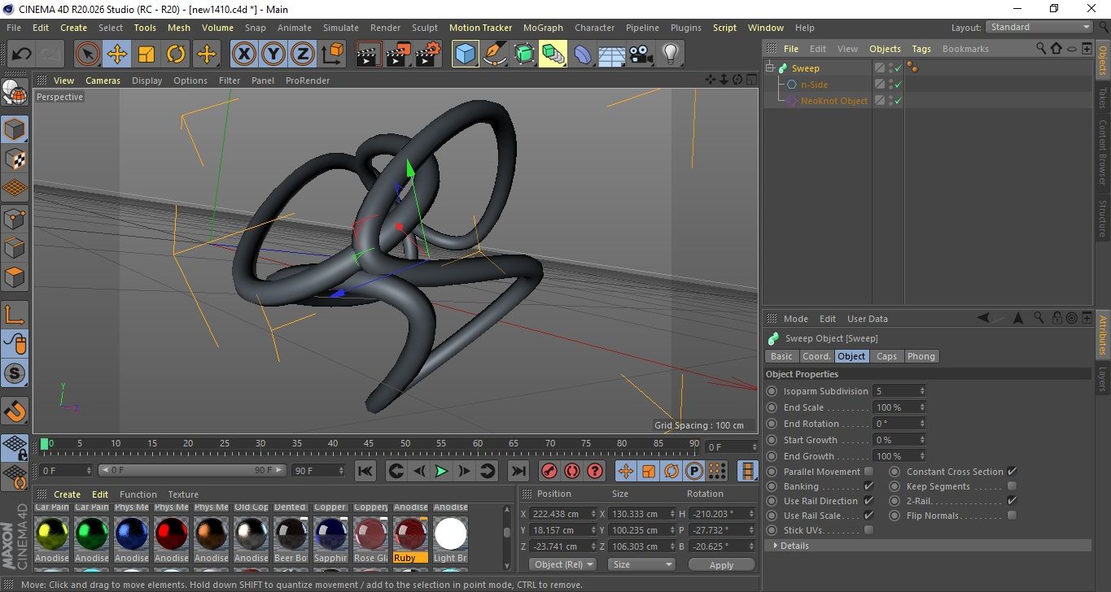Viewport: 1111px width, 592px height.
Task: Select NeoKnot Object in Objects manager
Action: coord(833,101)
